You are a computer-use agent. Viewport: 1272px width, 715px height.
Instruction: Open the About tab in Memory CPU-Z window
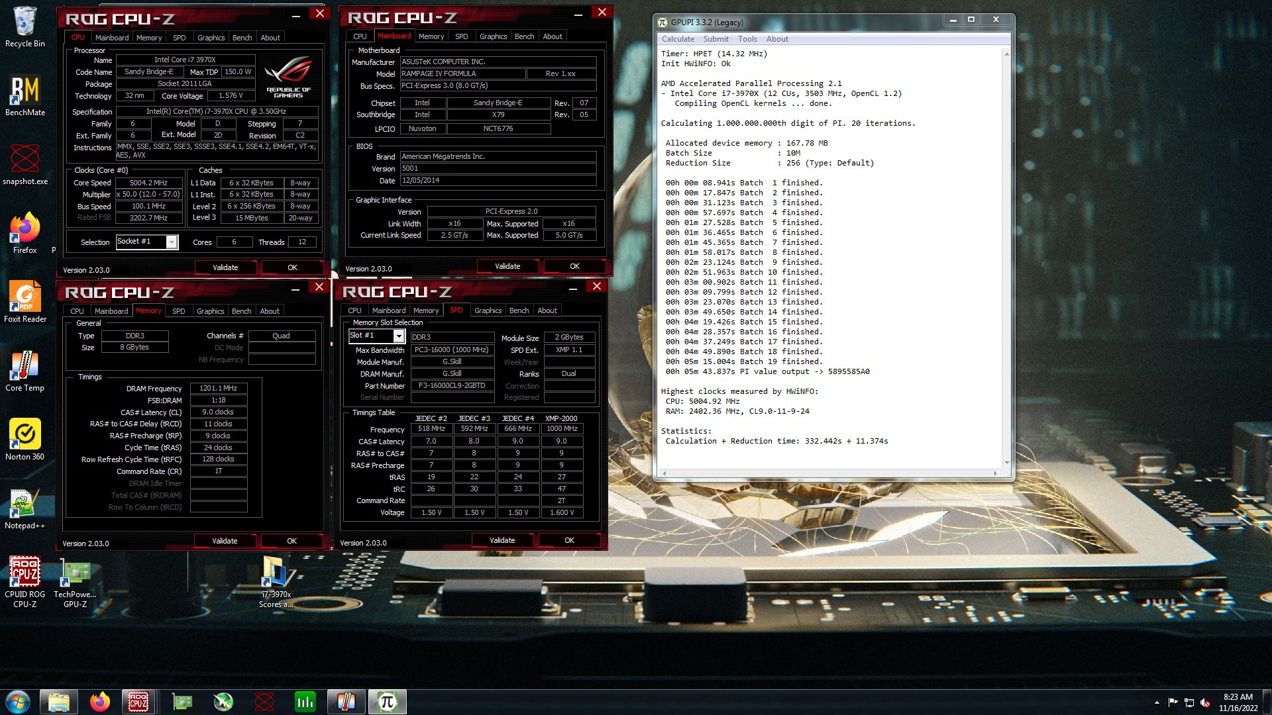269,311
